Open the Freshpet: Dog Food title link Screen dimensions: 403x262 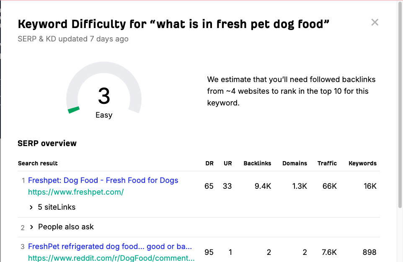pos(103,180)
